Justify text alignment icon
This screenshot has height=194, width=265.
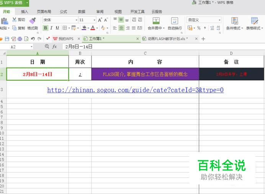pos(134,28)
